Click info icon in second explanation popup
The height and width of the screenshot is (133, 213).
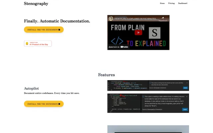tap(143, 96)
